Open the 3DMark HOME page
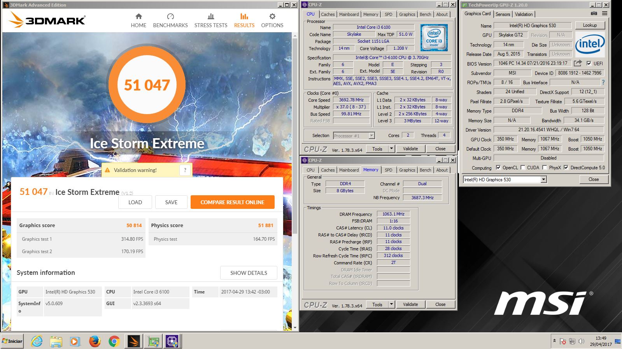Viewport: 622px width, 349px height. 138,21
